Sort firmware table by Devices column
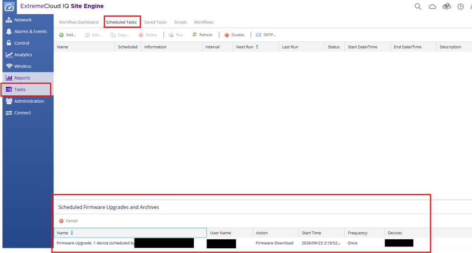The height and width of the screenshot is (253, 472). click(x=407, y=233)
